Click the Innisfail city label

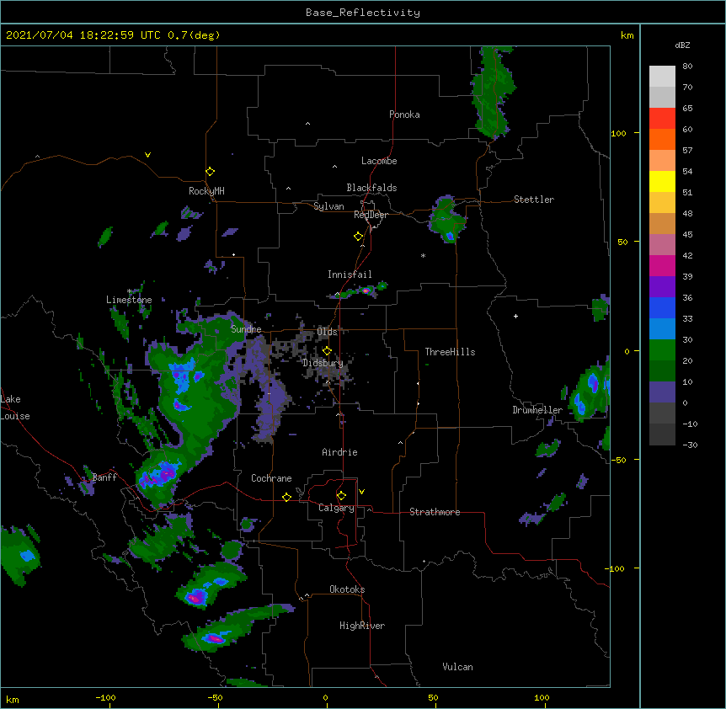(350, 275)
